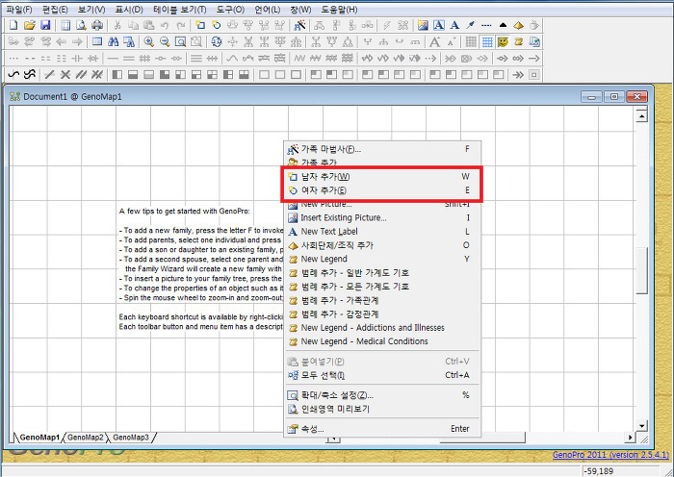Click the Open folder toolbar icon

(x=29, y=25)
